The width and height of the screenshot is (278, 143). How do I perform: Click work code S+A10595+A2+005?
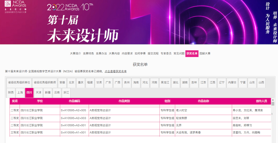73,110
